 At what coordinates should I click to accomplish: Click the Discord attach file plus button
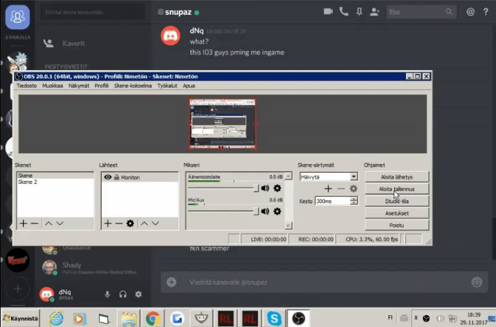tap(172, 282)
